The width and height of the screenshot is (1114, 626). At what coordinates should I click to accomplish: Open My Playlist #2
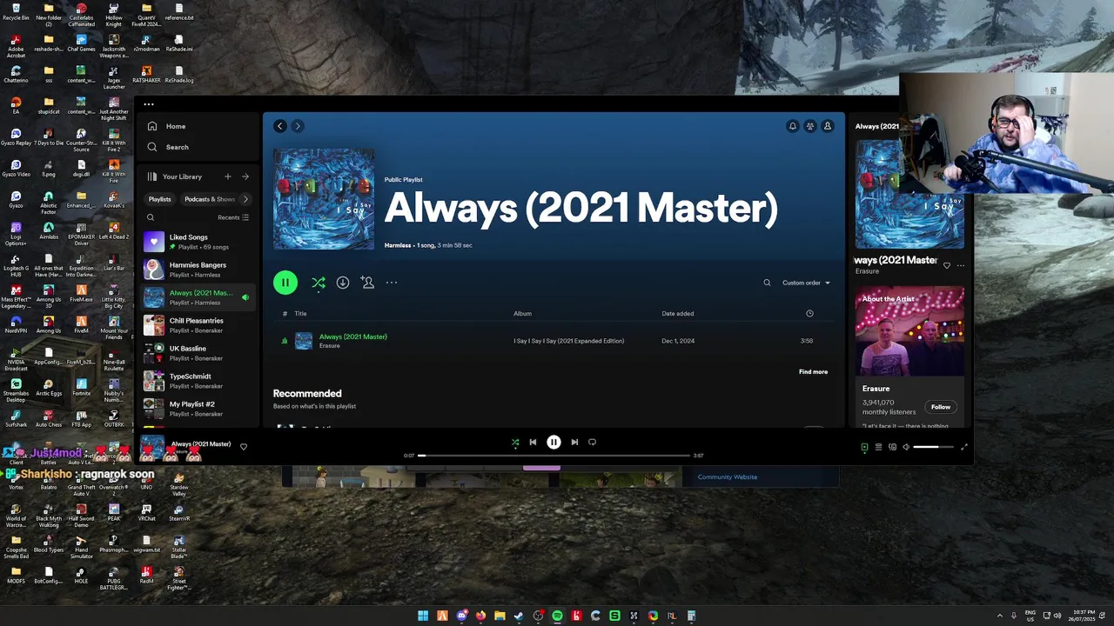coord(198,408)
